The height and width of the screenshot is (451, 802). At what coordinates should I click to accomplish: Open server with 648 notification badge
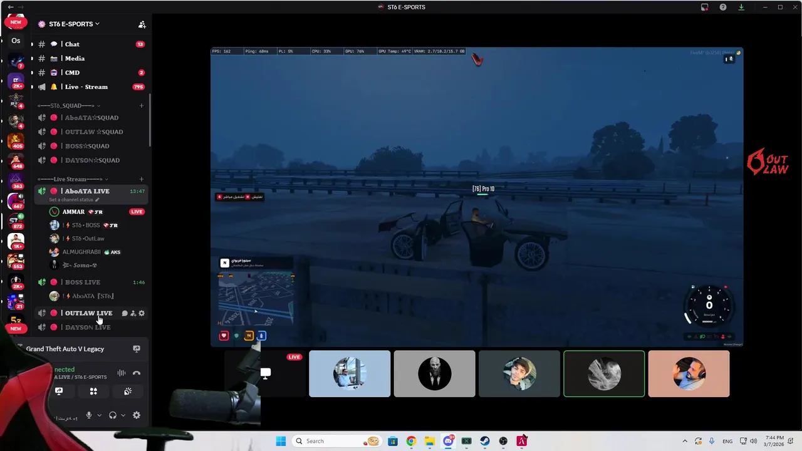(16, 161)
